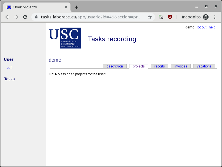This screenshot has height=167, width=222.
Task: Click the logout link
Action: coord(201,27)
